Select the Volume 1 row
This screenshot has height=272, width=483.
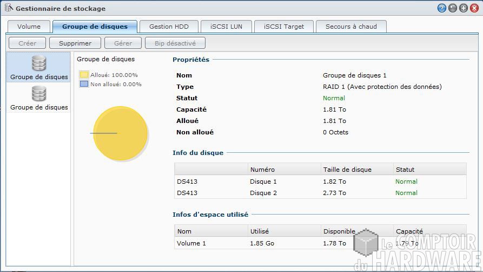click(320, 243)
